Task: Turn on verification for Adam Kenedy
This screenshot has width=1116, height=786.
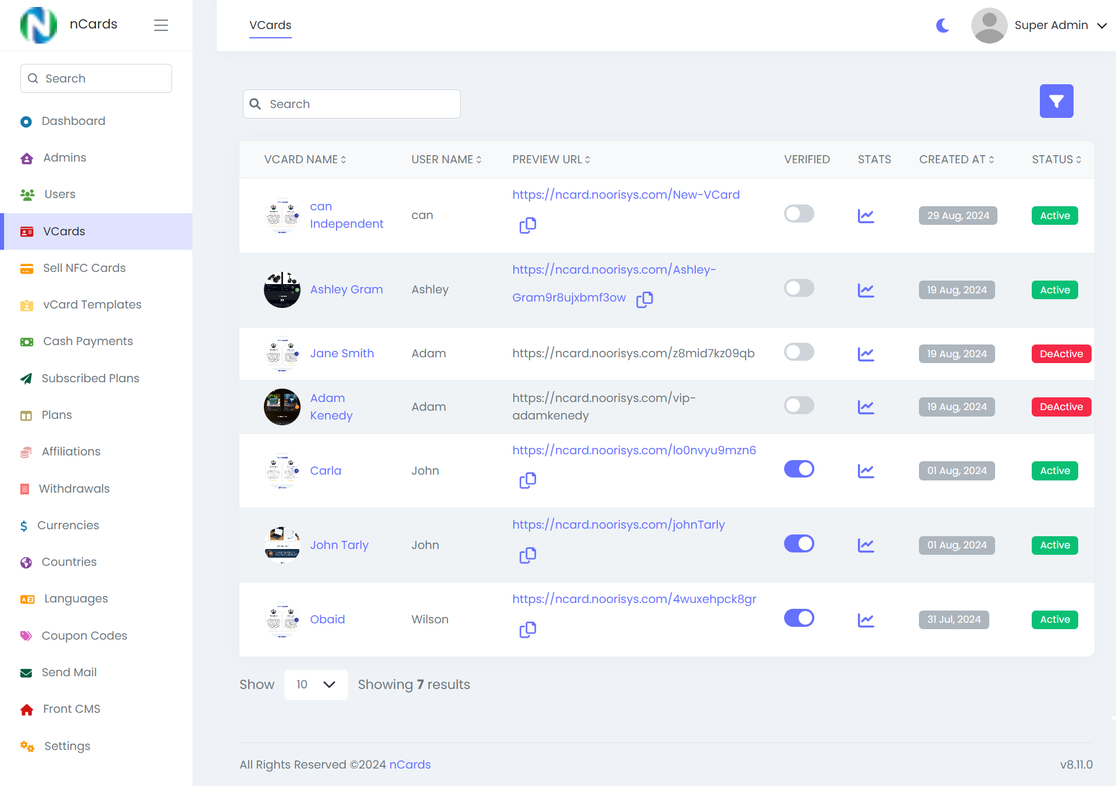Action: pyautogui.click(x=799, y=405)
